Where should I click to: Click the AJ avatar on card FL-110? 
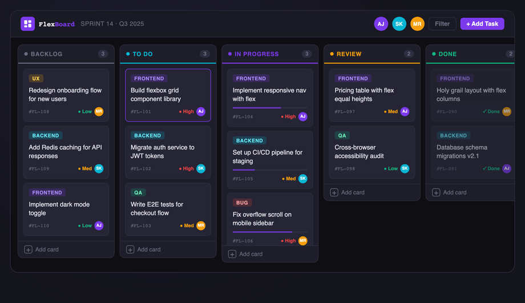pyautogui.click(x=99, y=225)
